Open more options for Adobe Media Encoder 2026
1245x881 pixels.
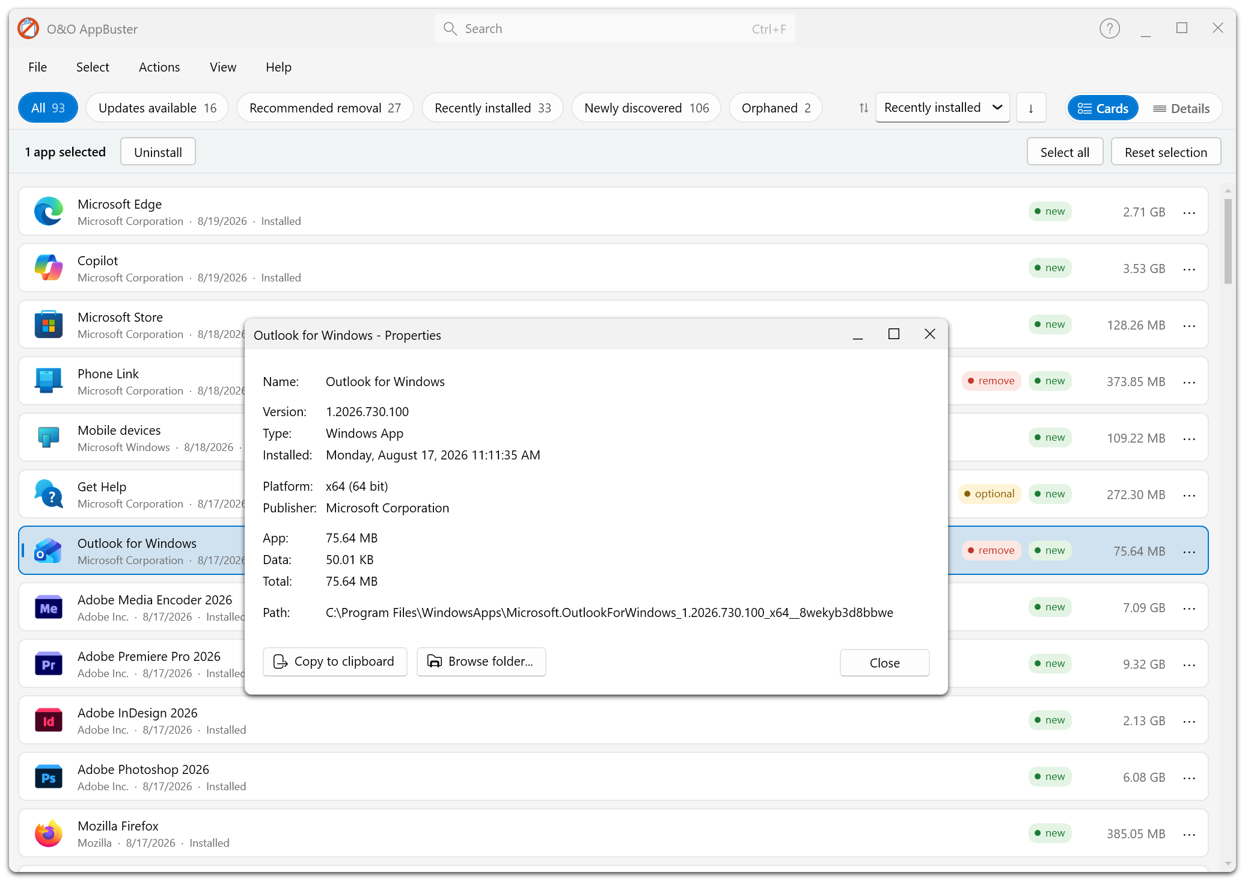tap(1189, 608)
